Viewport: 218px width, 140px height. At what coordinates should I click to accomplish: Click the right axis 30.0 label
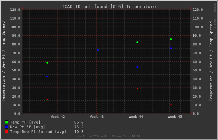tap(197, 88)
